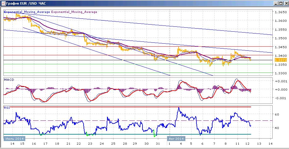Image resolution: width=289 pixels, height=149 pixels.
Task: Click the date tick labeled 11
Action: pos(237,144)
